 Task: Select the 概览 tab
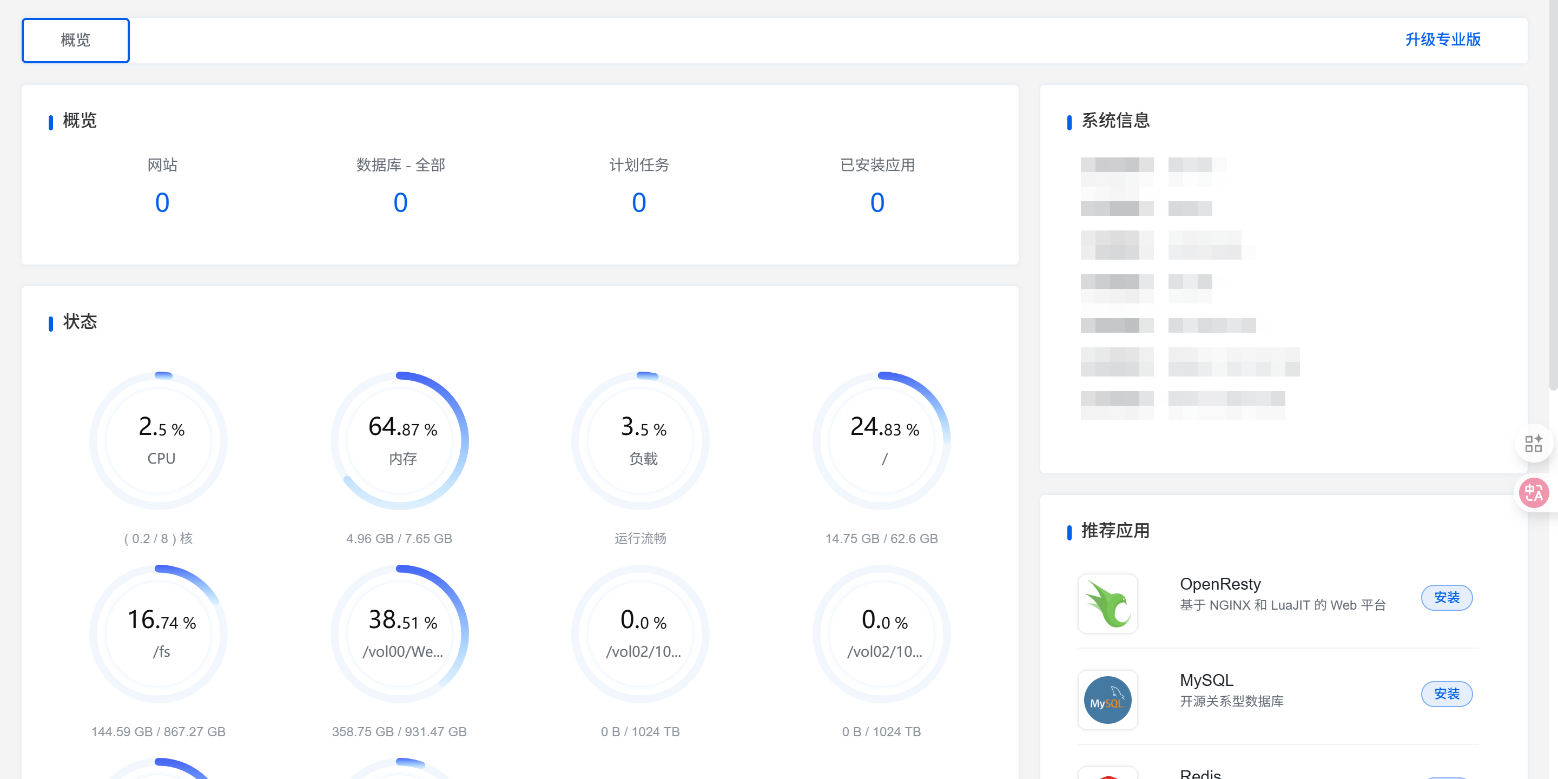click(x=76, y=40)
